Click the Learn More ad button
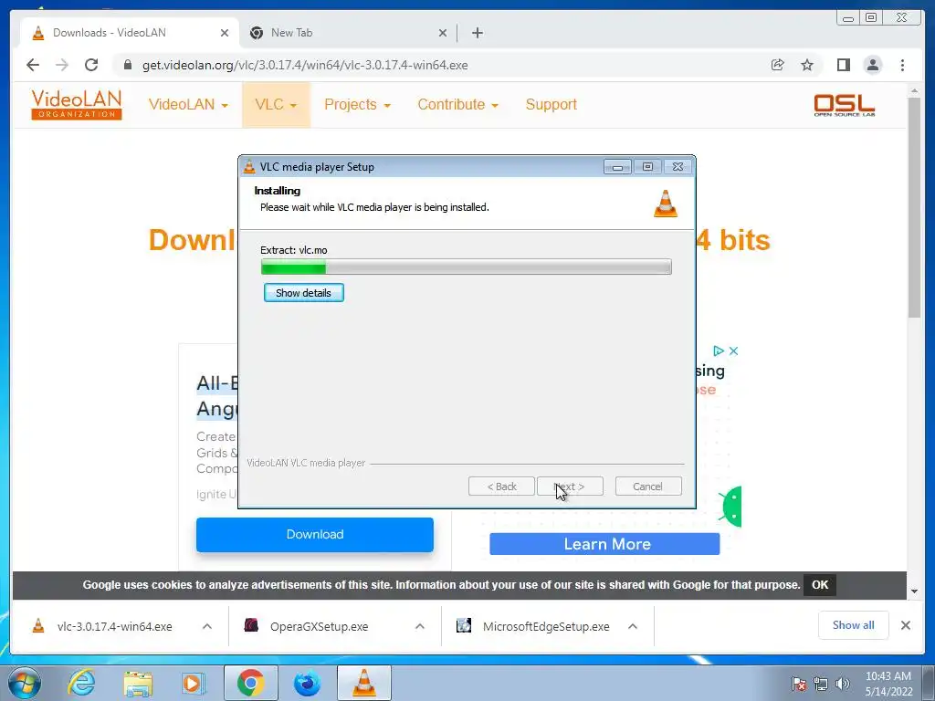935x701 pixels. [x=604, y=544]
